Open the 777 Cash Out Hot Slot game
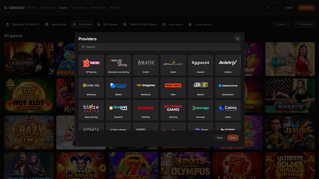 pyautogui.click(x=29, y=96)
